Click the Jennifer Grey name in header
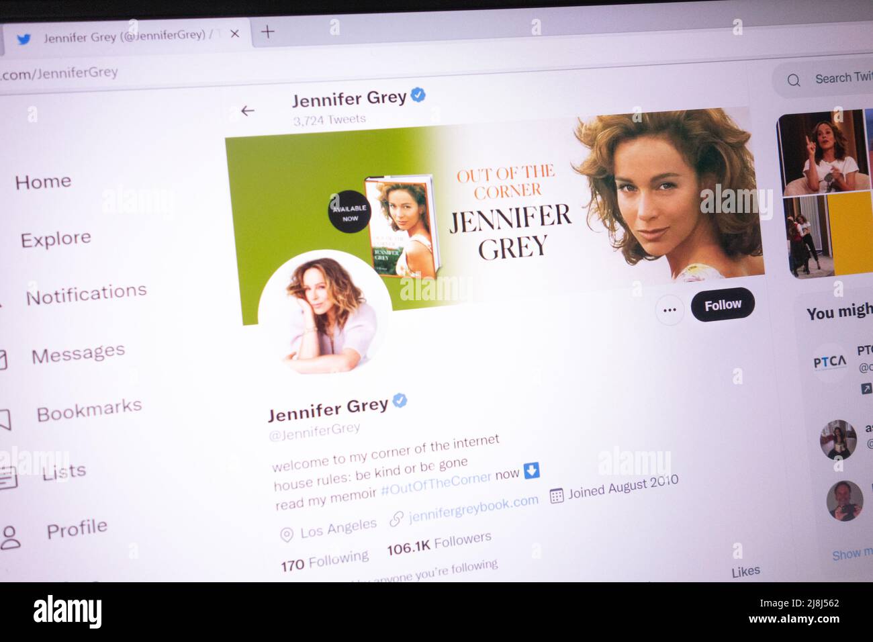 click(x=349, y=99)
